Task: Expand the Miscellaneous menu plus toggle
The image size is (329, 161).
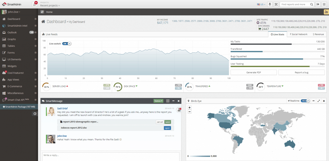Action: 35,93
